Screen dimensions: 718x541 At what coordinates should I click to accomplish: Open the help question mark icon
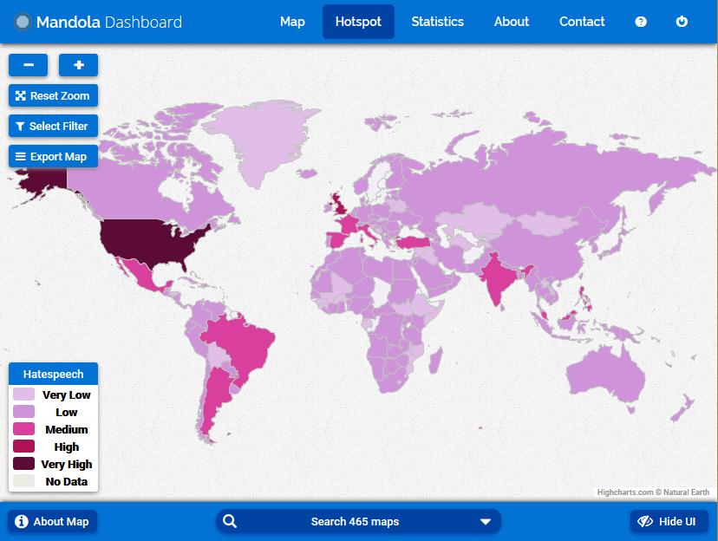(x=641, y=22)
